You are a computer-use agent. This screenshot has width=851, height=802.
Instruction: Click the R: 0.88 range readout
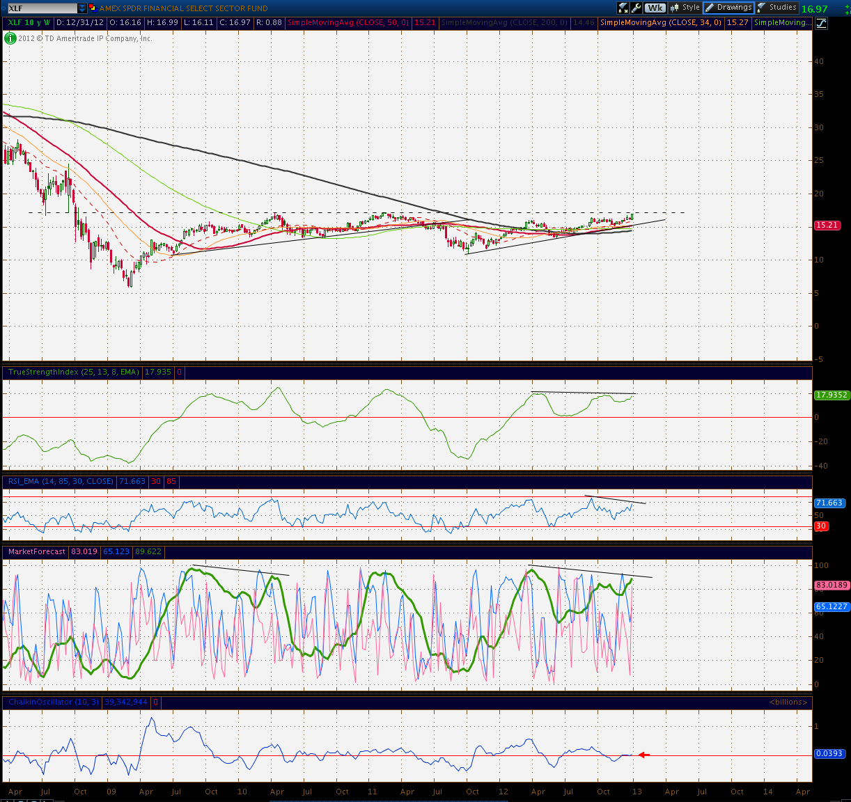pyautogui.click(x=269, y=23)
